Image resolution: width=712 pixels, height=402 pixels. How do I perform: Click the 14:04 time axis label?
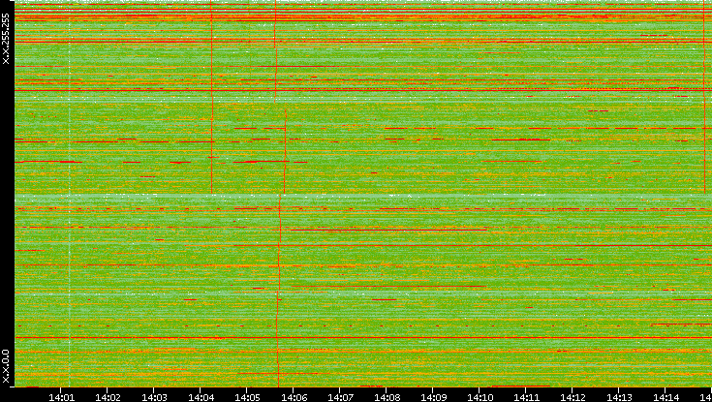pyautogui.click(x=201, y=397)
